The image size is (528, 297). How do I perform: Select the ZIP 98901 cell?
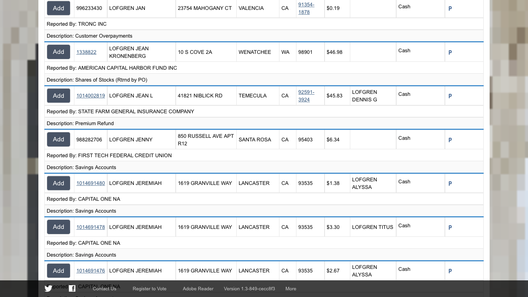pyautogui.click(x=310, y=52)
